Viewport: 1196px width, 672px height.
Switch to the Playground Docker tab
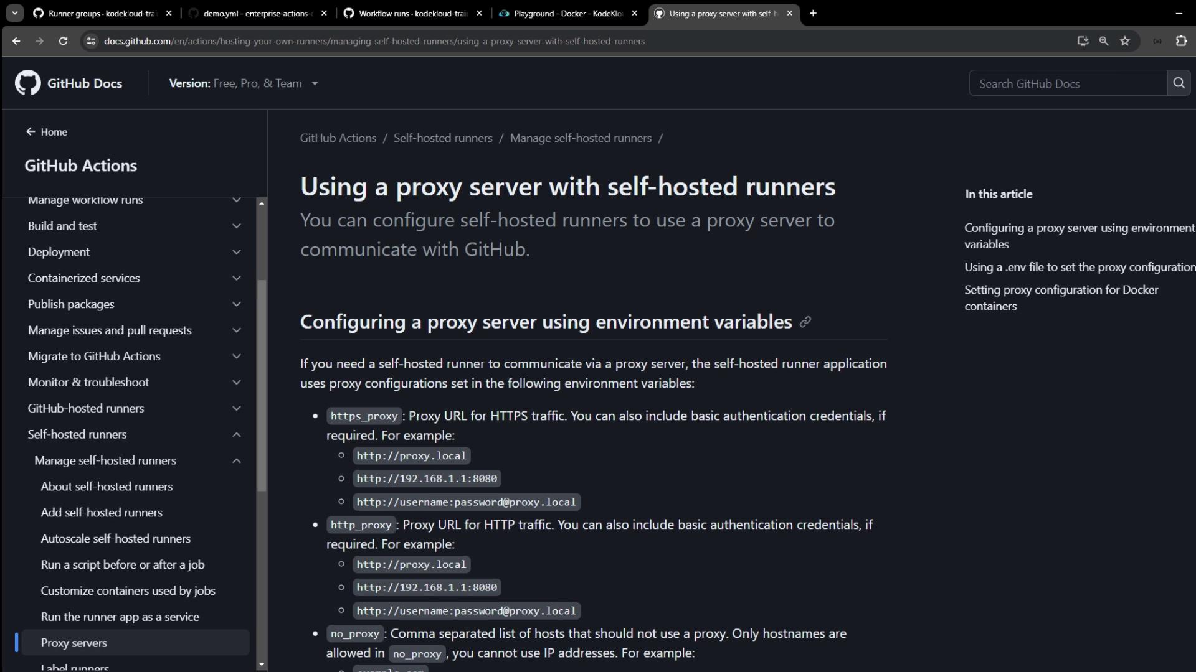click(567, 13)
